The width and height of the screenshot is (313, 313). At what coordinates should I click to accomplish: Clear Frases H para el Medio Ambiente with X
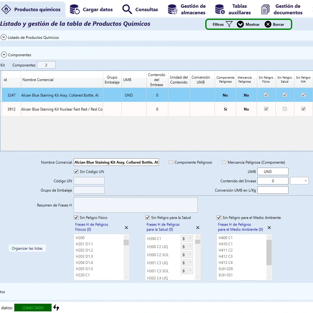click(269, 228)
